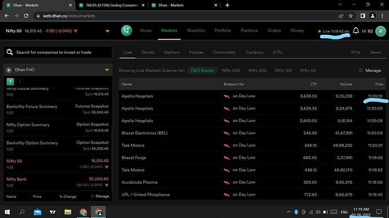The image size is (389, 218).
Task: Sort the watchlist by % Change column
Action: coord(68,197)
